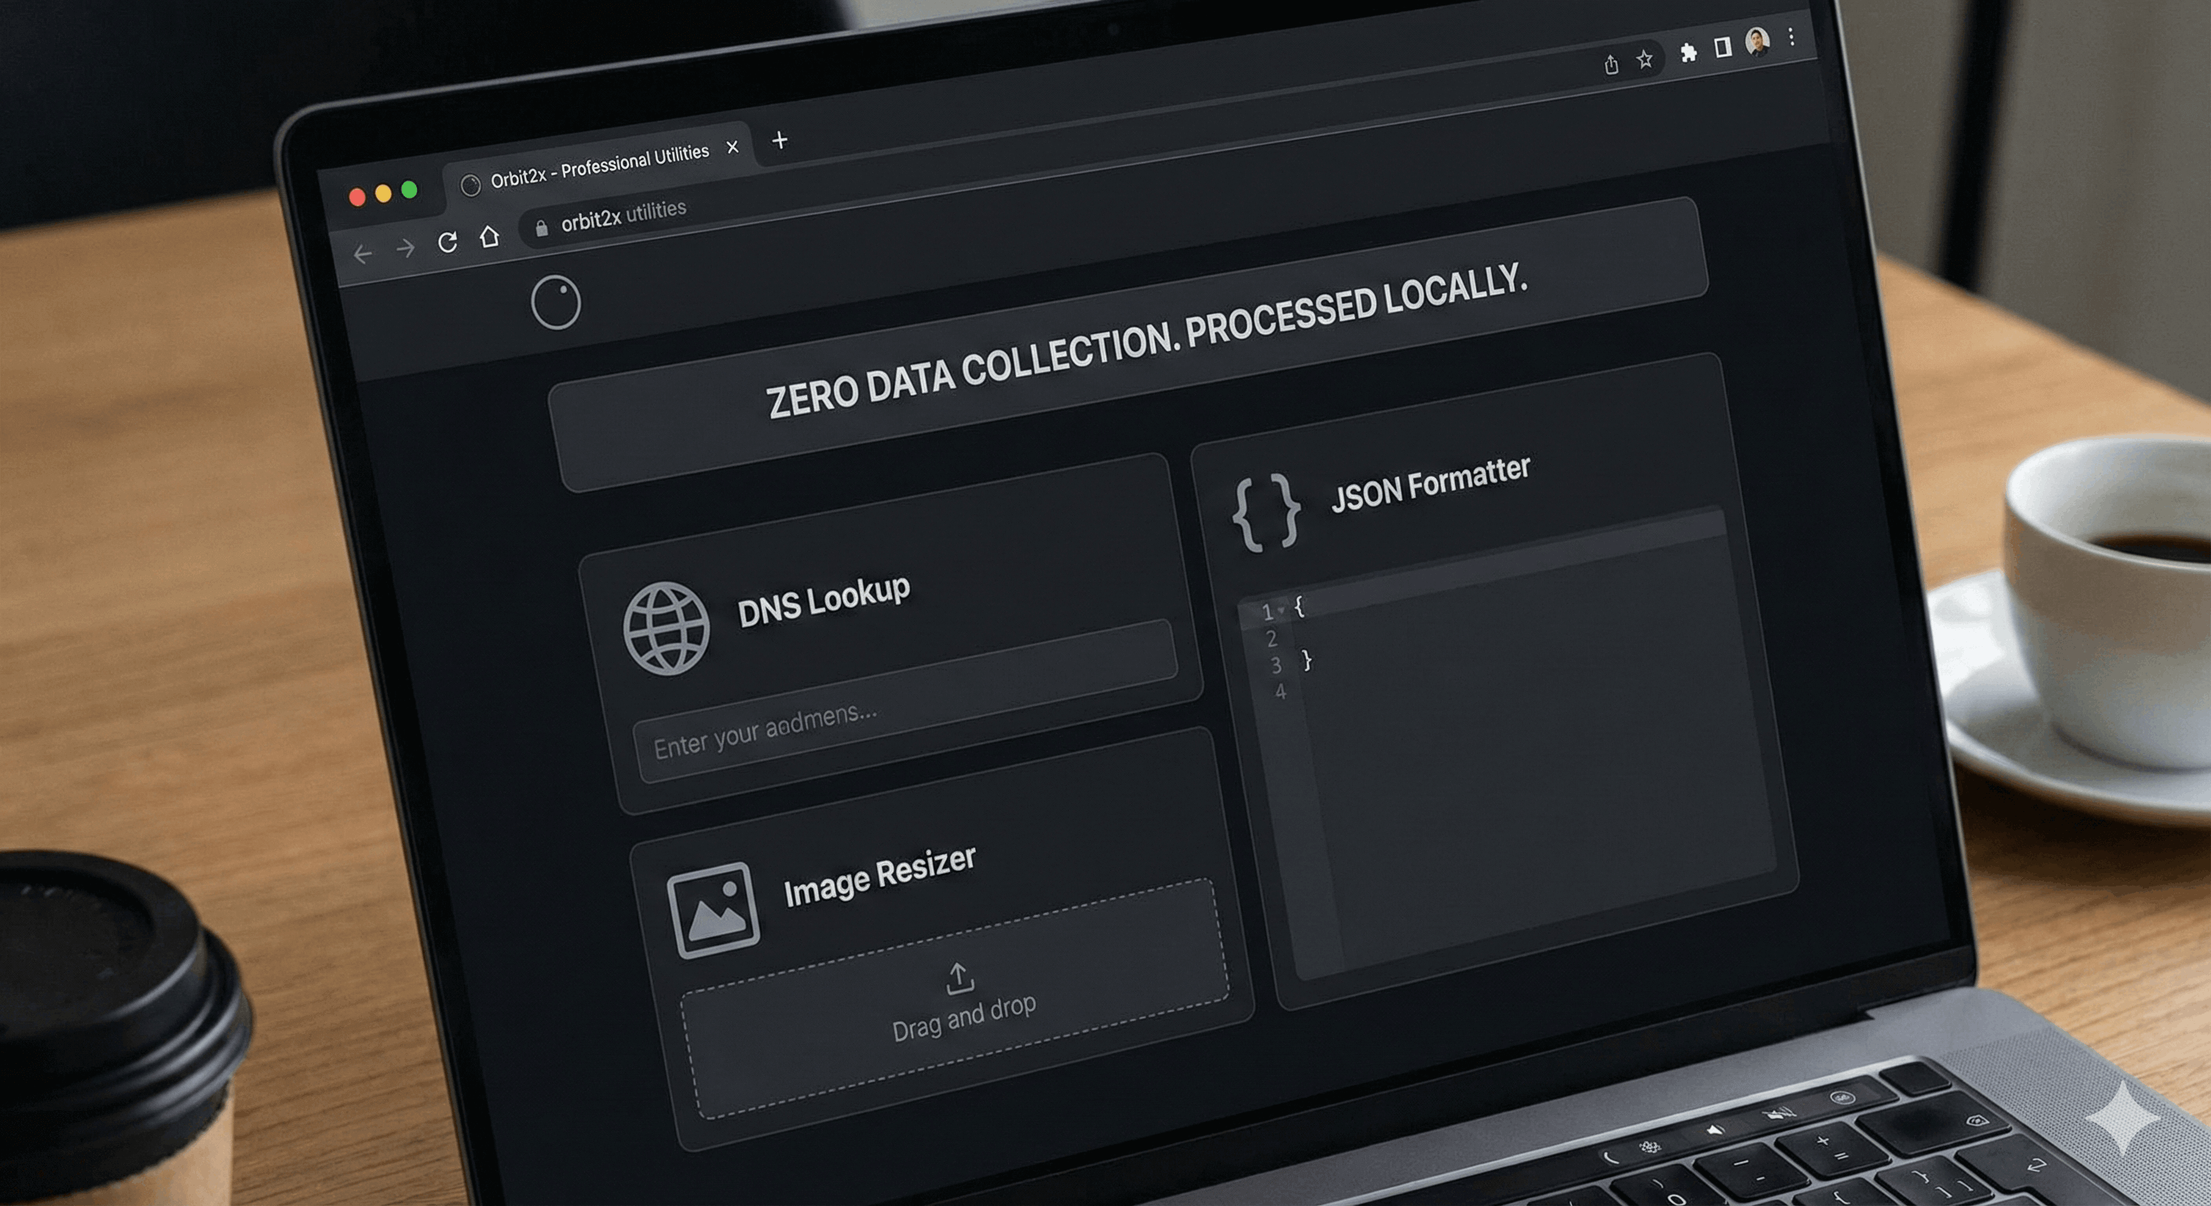The height and width of the screenshot is (1206, 2211).
Task: Open a new tab with plus button
Action: pos(780,140)
